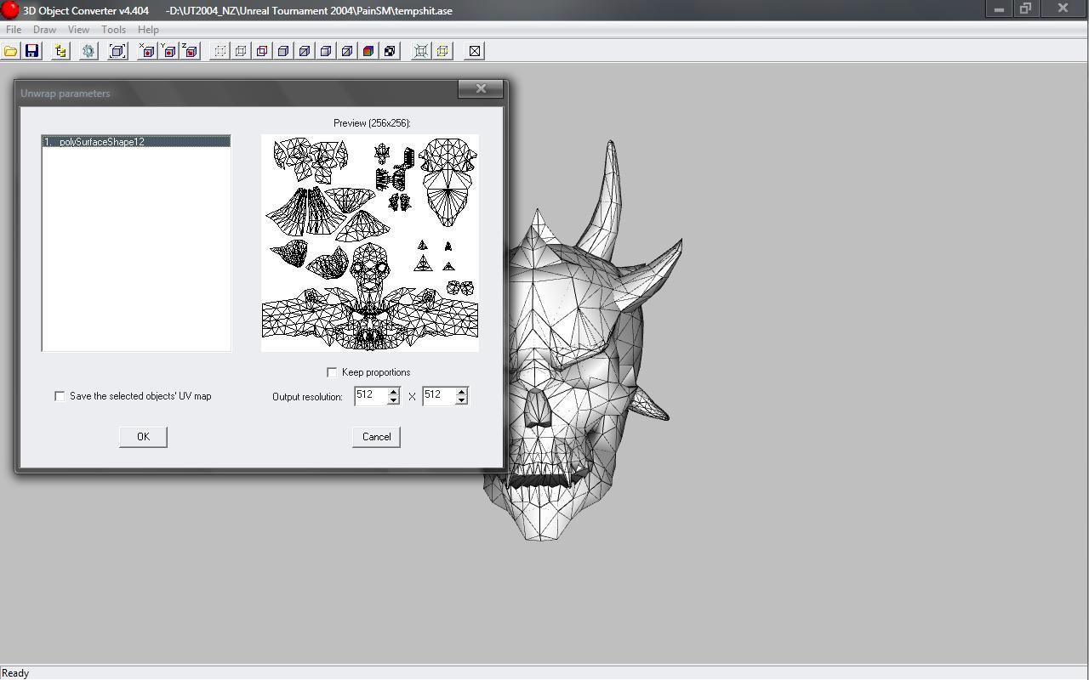Image resolution: width=1089 pixels, height=680 pixels.
Task: Click the open file folder icon
Action: 11,51
